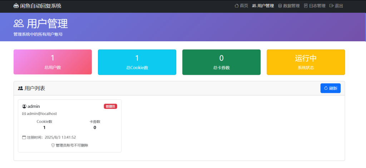Open the 用户管理 navigation menu item
366x168 pixels.
(263, 6)
